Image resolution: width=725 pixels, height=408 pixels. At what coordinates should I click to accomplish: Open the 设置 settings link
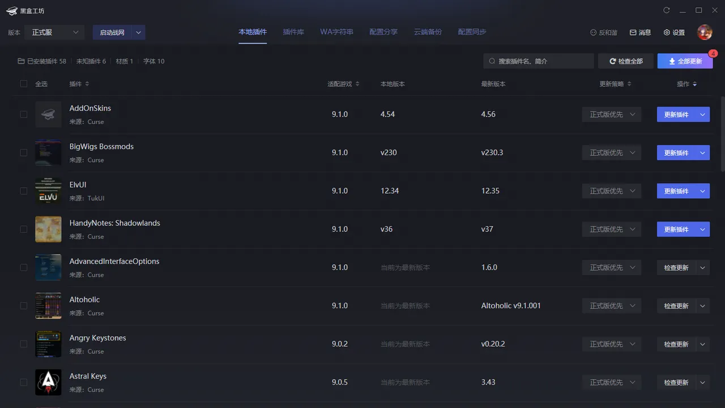tap(674, 33)
